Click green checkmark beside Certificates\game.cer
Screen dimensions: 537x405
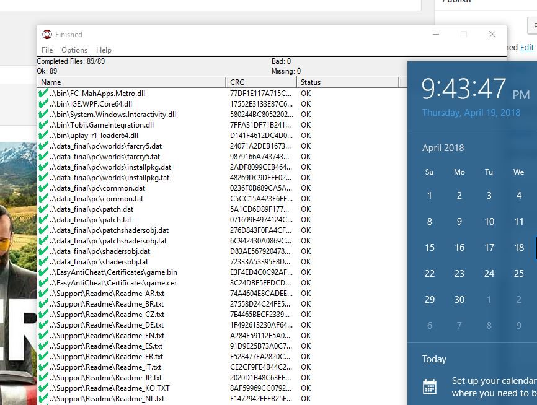(x=43, y=283)
